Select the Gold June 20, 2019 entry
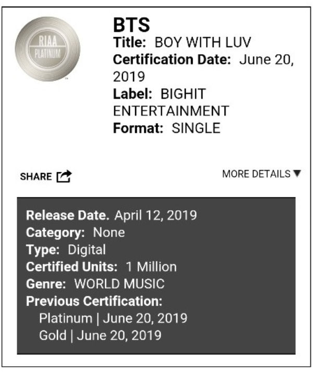This screenshot has width=313, height=372. tap(100, 335)
